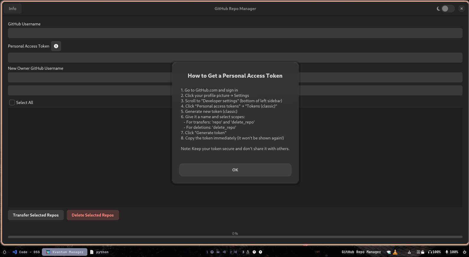Click step '7. Click "Generate token"' text
This screenshot has height=257, width=469.
(204, 133)
